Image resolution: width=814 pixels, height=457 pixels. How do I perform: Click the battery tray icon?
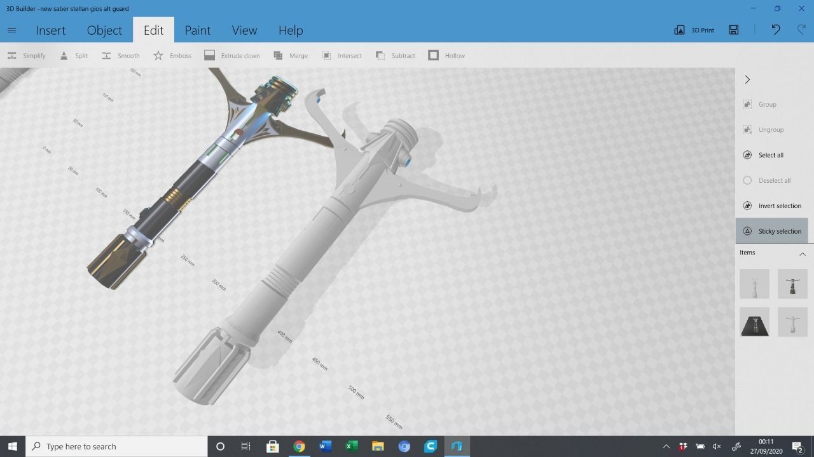click(x=700, y=446)
